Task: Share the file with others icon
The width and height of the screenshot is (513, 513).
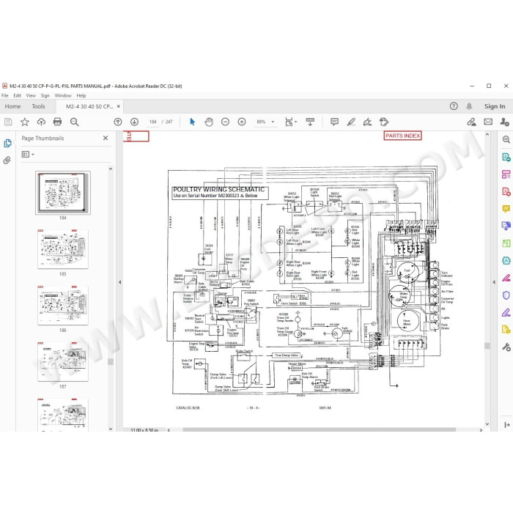Action: coord(504,122)
